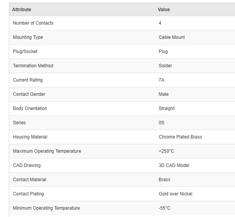Select the Body Orientation attribute label
The image size is (235, 217).
(30, 108)
